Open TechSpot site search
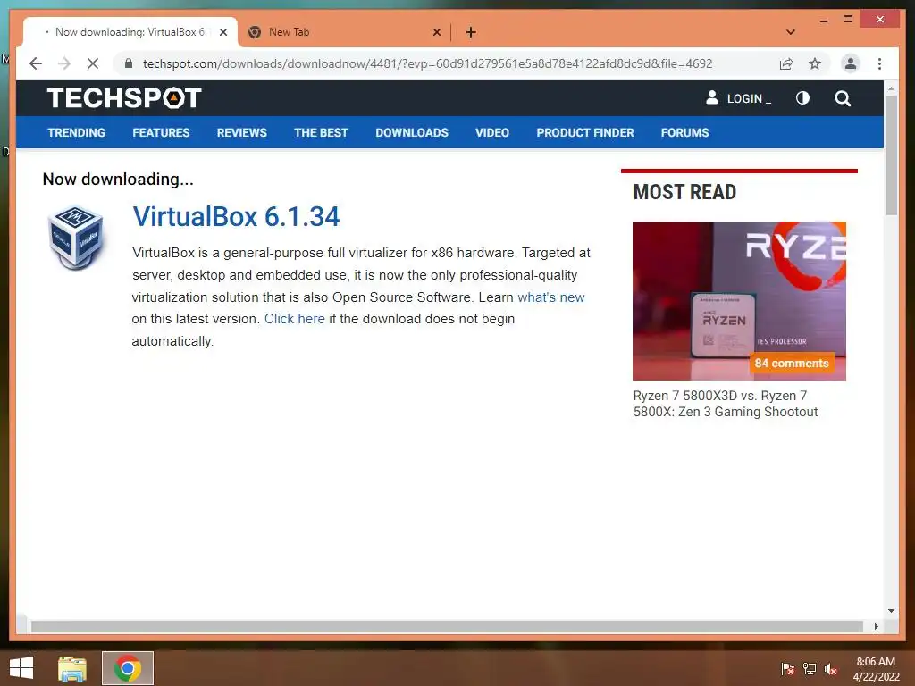Viewport: 915px width, 686px height. (x=842, y=98)
